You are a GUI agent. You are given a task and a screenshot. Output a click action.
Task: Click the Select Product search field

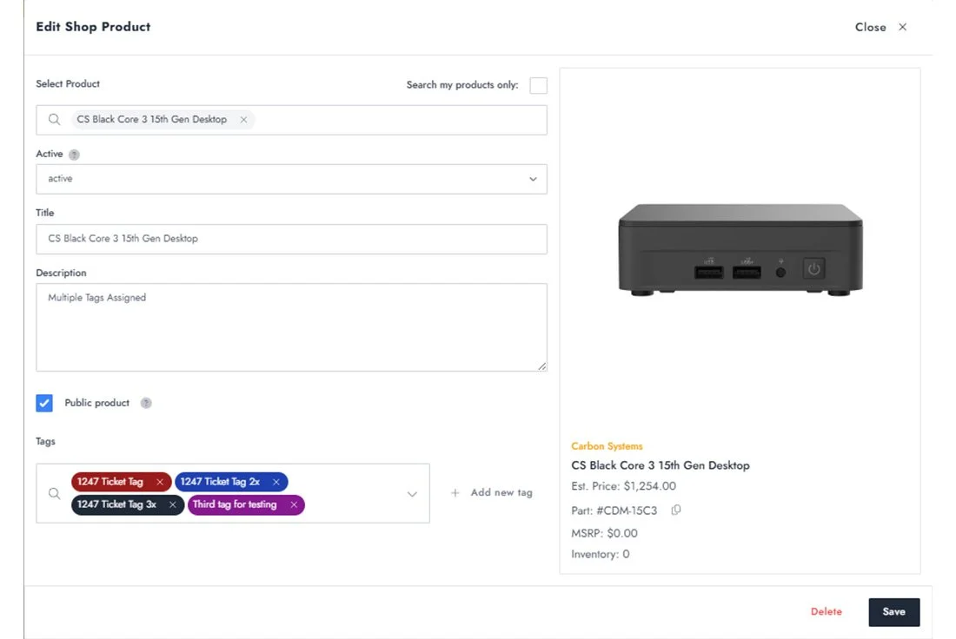(x=291, y=120)
